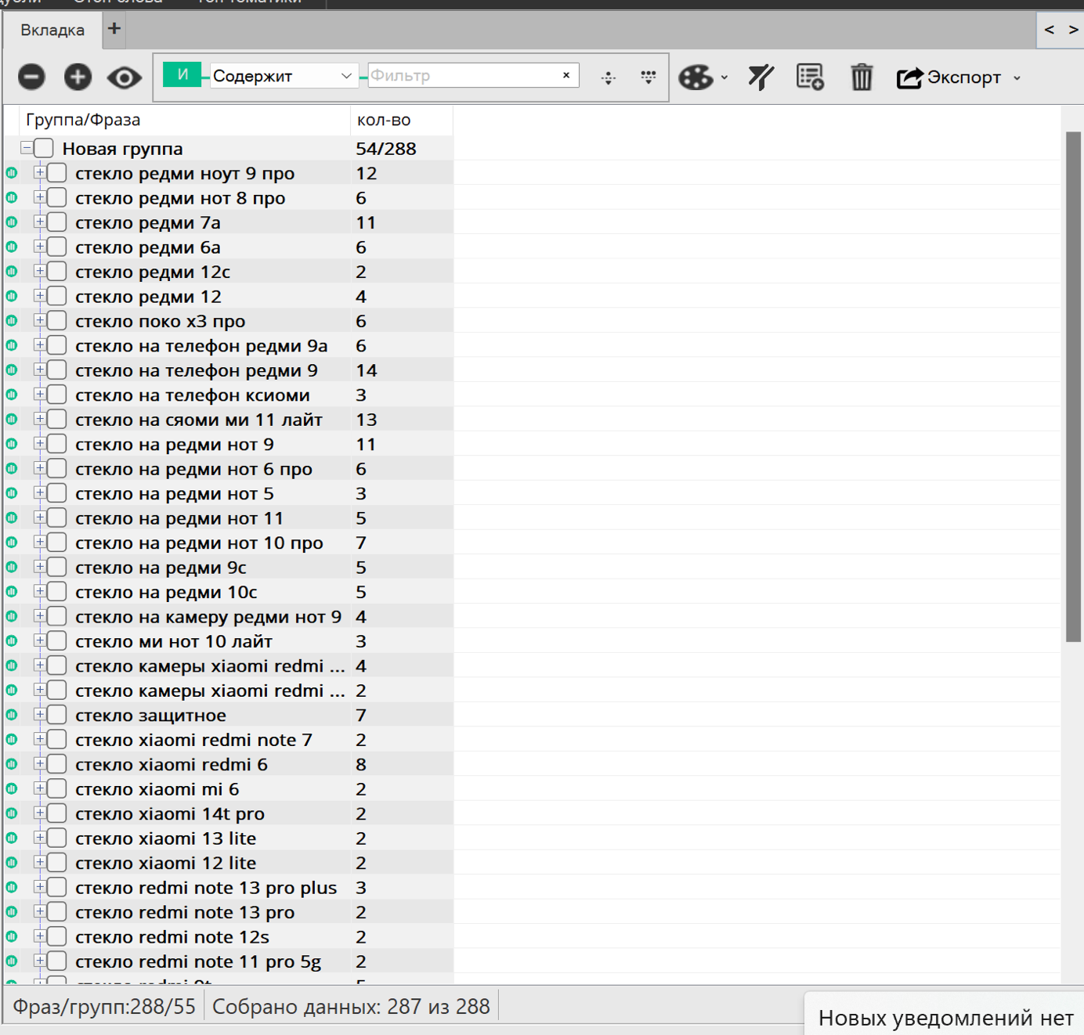Switch to the Вкладка tab
This screenshot has width=1084, height=1035.
[x=52, y=30]
